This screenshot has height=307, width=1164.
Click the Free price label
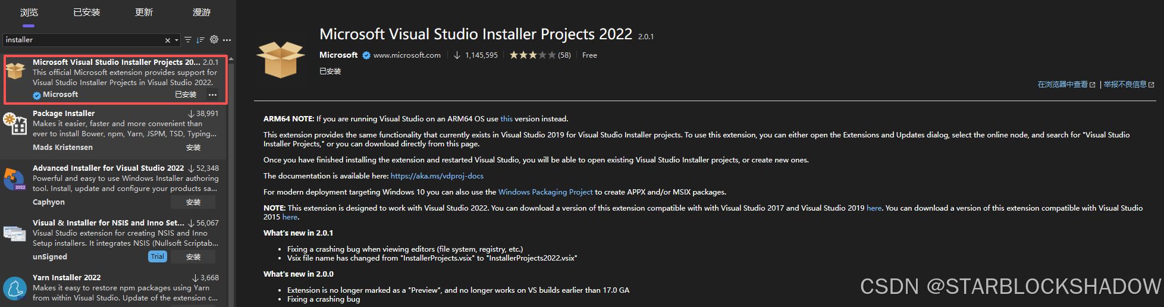point(589,55)
